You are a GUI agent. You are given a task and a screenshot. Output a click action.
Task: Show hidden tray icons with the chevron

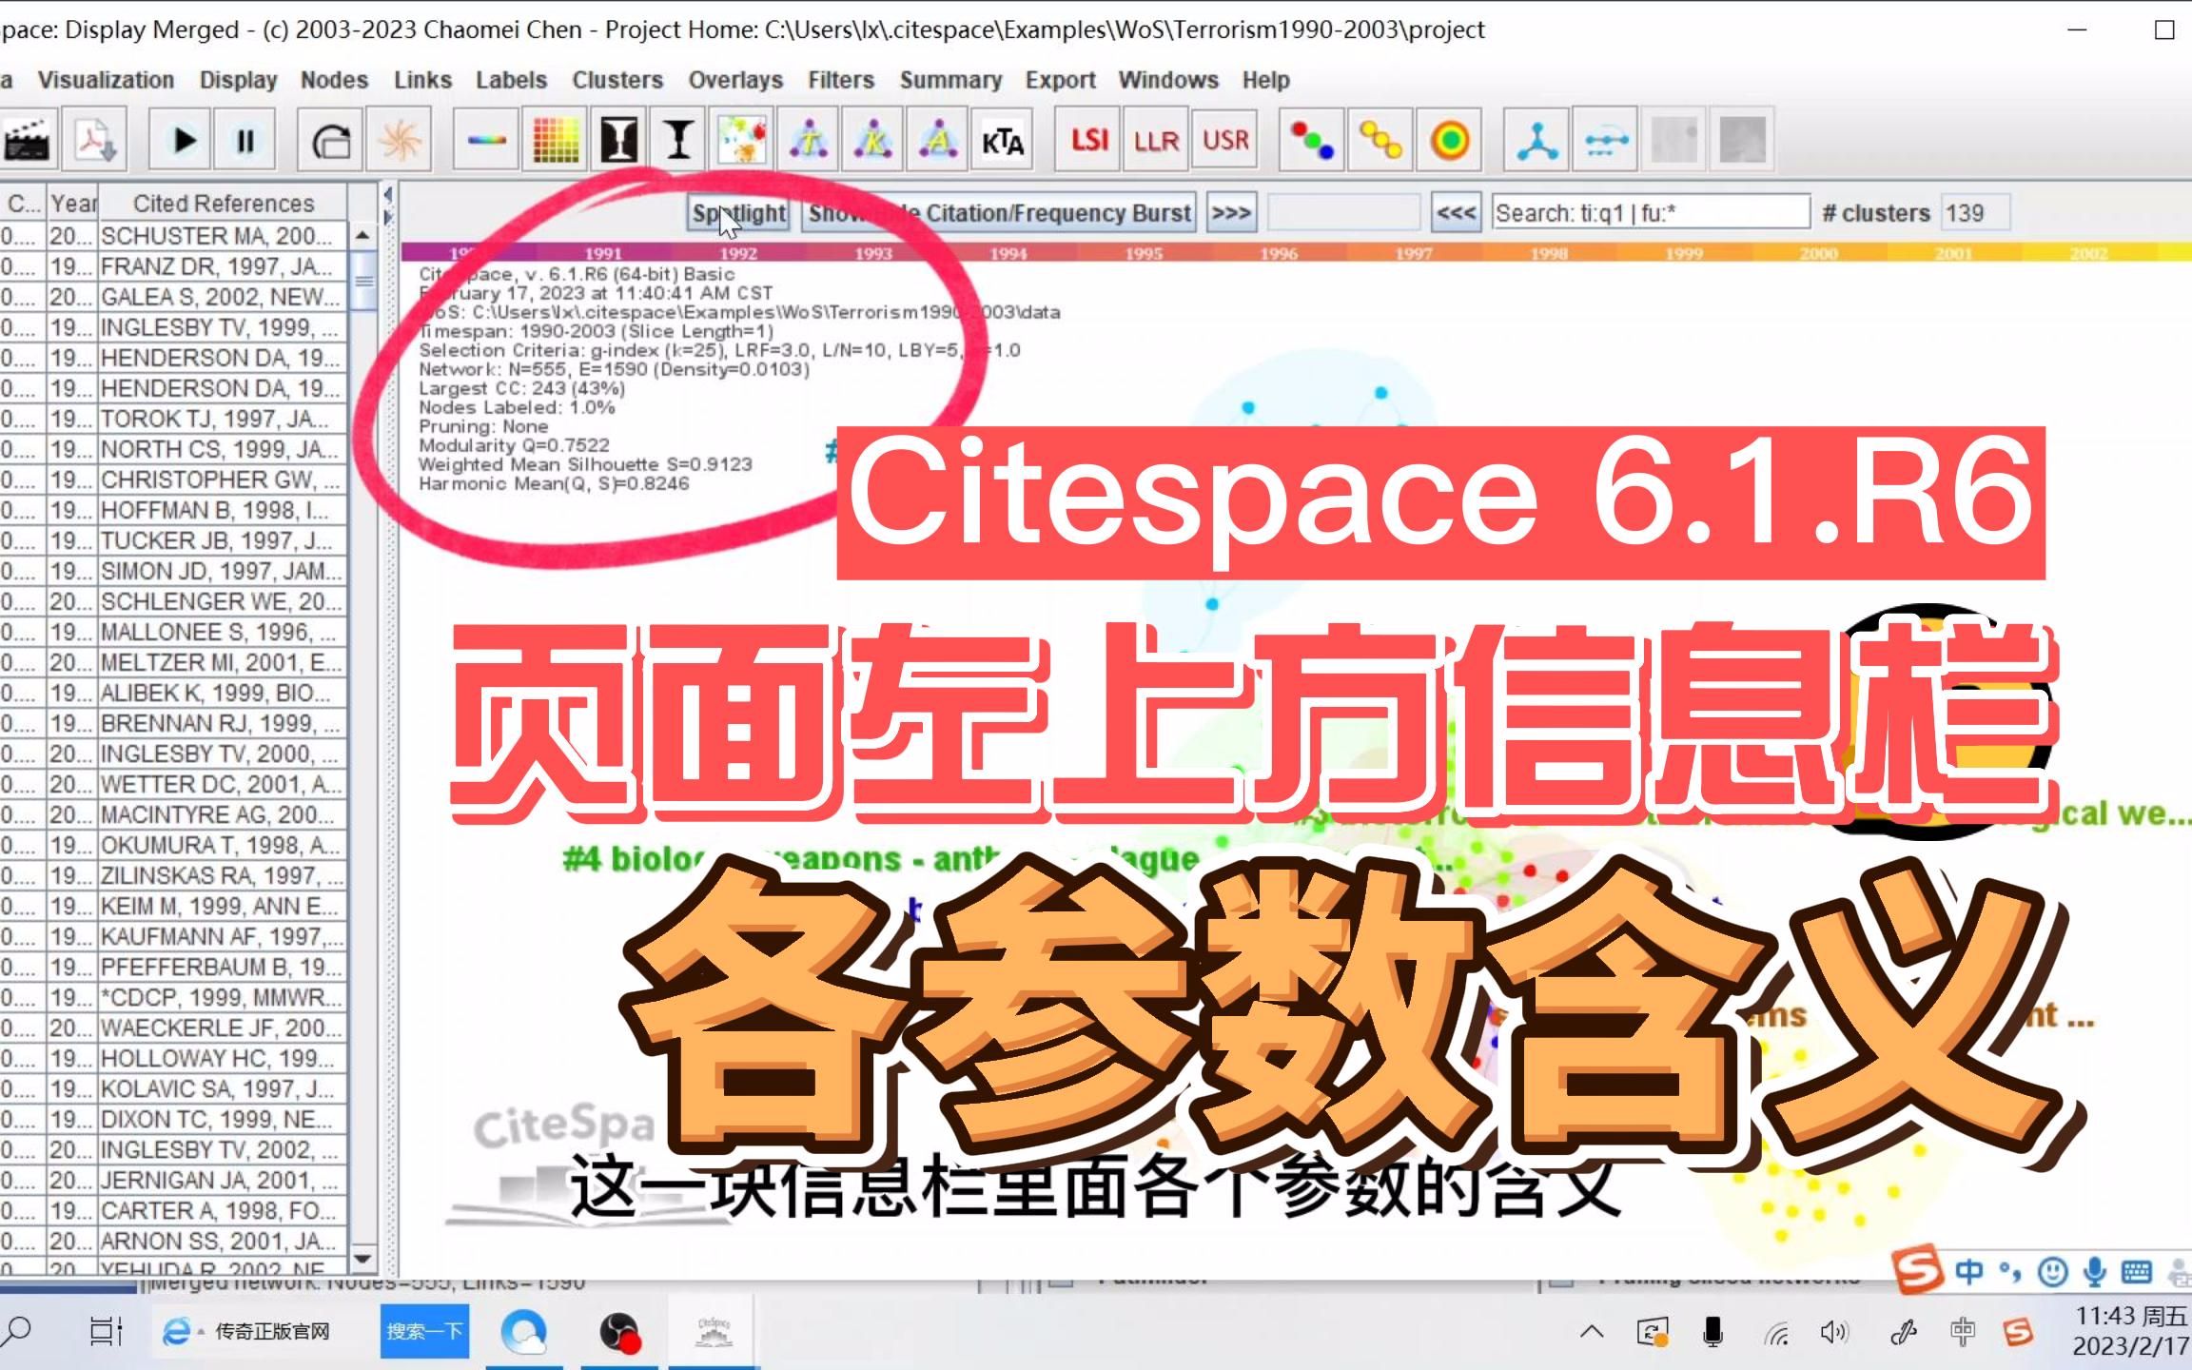point(1592,1332)
